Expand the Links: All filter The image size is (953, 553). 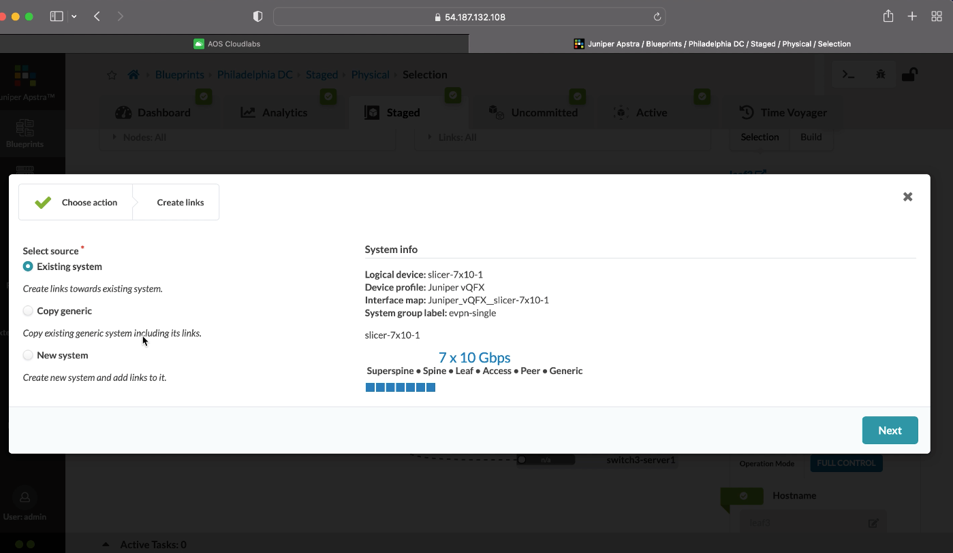pos(563,137)
